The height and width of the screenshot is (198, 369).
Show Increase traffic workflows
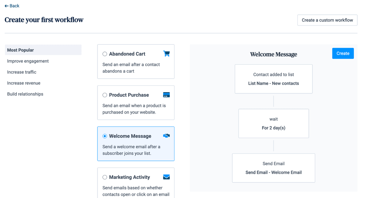[x=22, y=72]
